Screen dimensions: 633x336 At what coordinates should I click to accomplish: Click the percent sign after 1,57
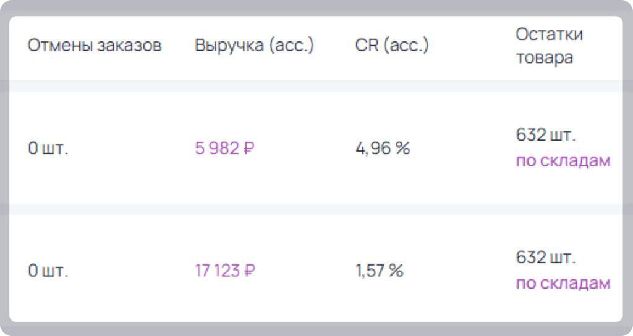pyautogui.click(x=396, y=271)
